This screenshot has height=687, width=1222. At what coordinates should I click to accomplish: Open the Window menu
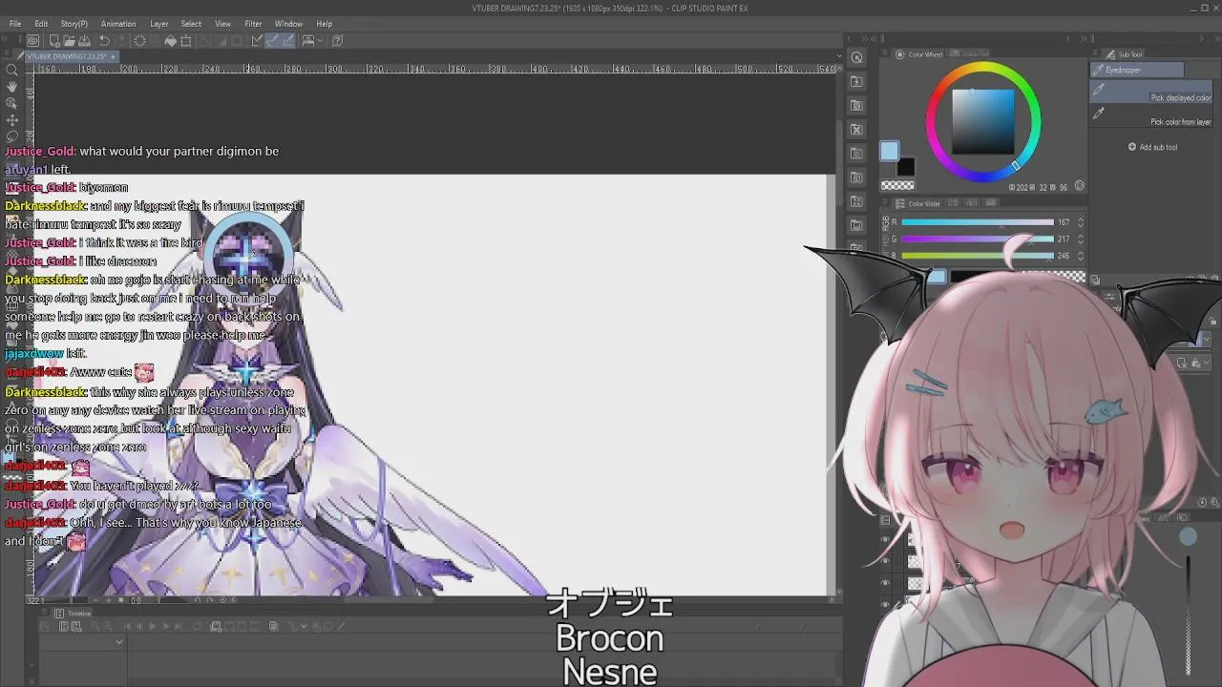288,24
